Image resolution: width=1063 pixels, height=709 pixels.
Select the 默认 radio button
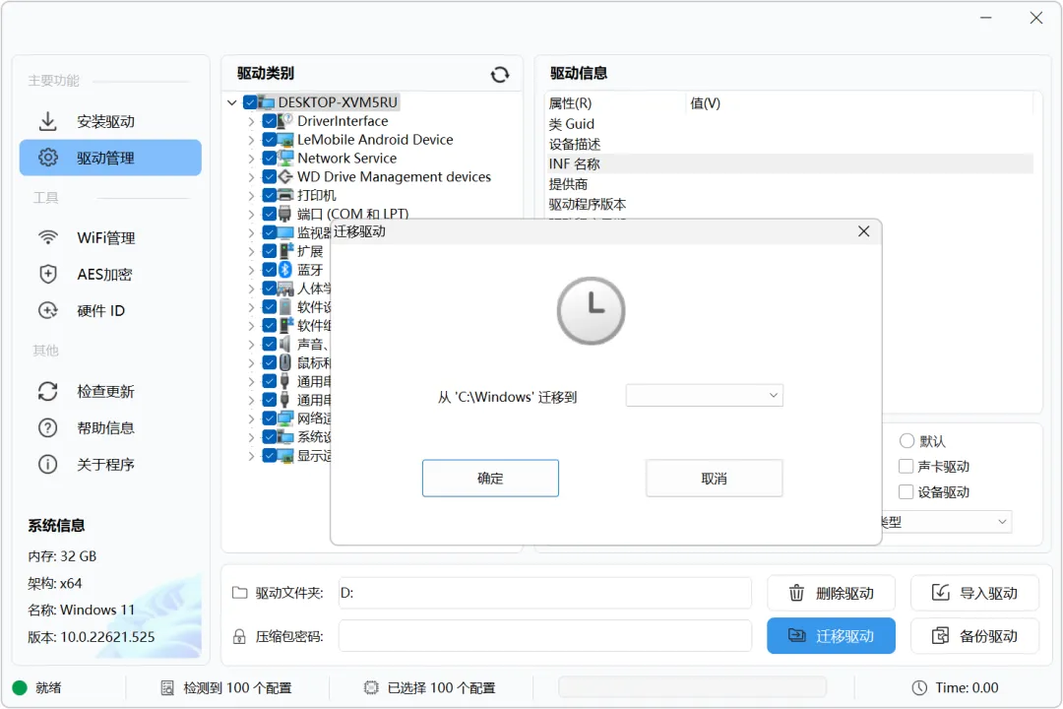pos(907,441)
